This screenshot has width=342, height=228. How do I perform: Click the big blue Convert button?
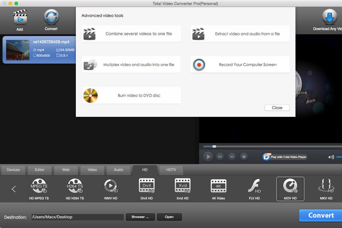point(321,215)
